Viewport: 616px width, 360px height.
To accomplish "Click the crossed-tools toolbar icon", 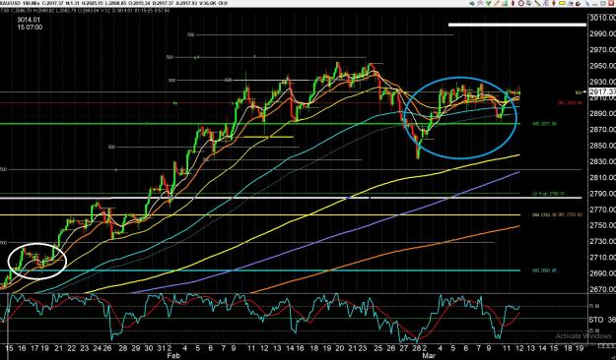I will [x=587, y=3].
